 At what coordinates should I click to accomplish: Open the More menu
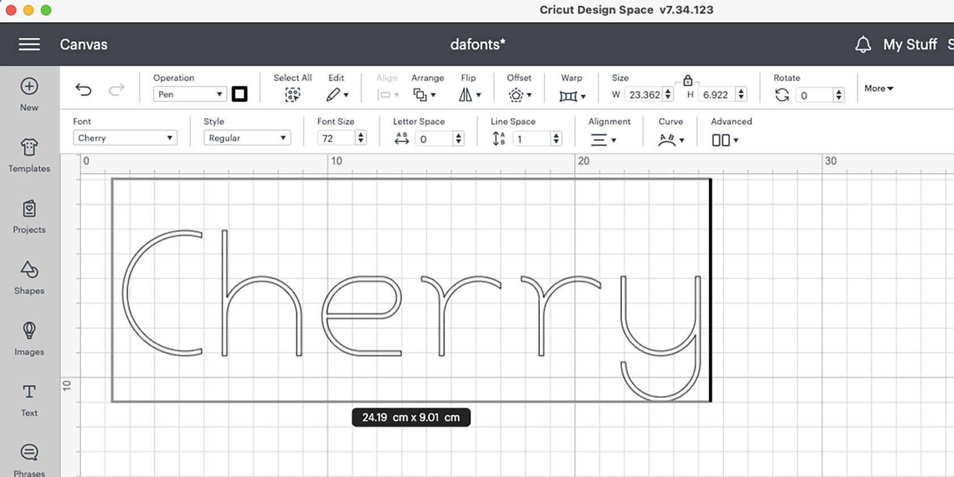point(878,89)
